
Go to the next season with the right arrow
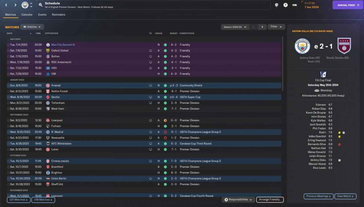click(262, 27)
